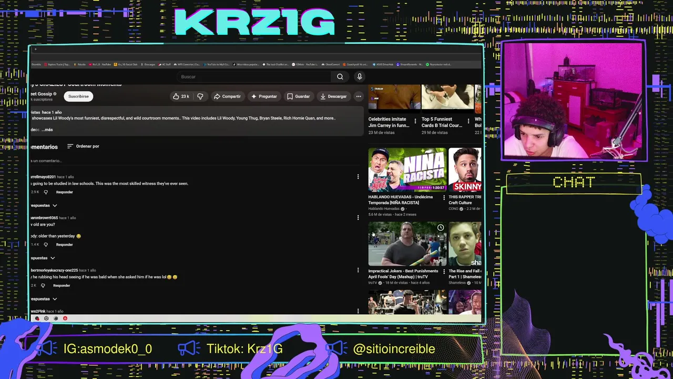
Task: Open 'Ordenar por' comment sorting
Action: [x=83, y=146]
